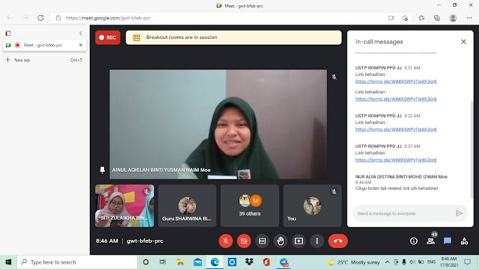The width and height of the screenshot is (479, 269).
Task: Collapse the vertical tabs pane chevron
Action: tap(81, 33)
